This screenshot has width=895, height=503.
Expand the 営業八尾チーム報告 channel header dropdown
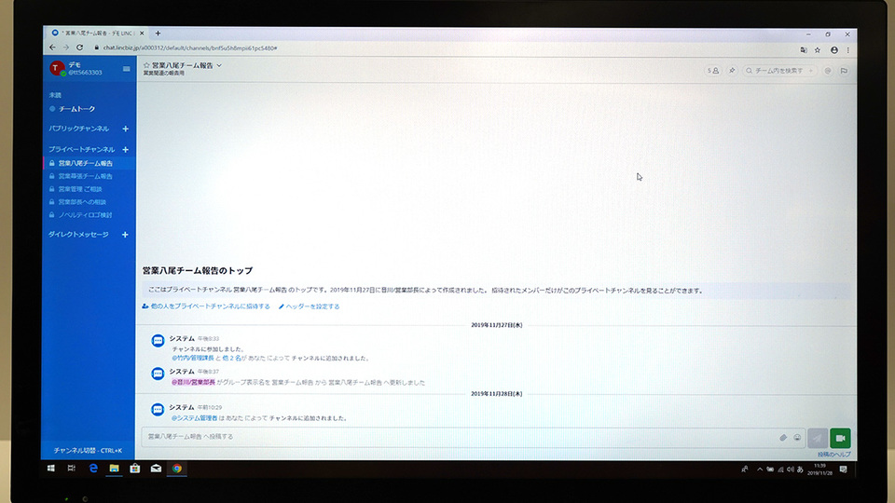(219, 65)
